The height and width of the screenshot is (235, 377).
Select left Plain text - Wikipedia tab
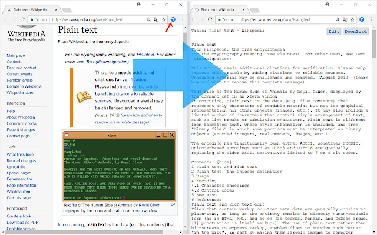[30, 10]
